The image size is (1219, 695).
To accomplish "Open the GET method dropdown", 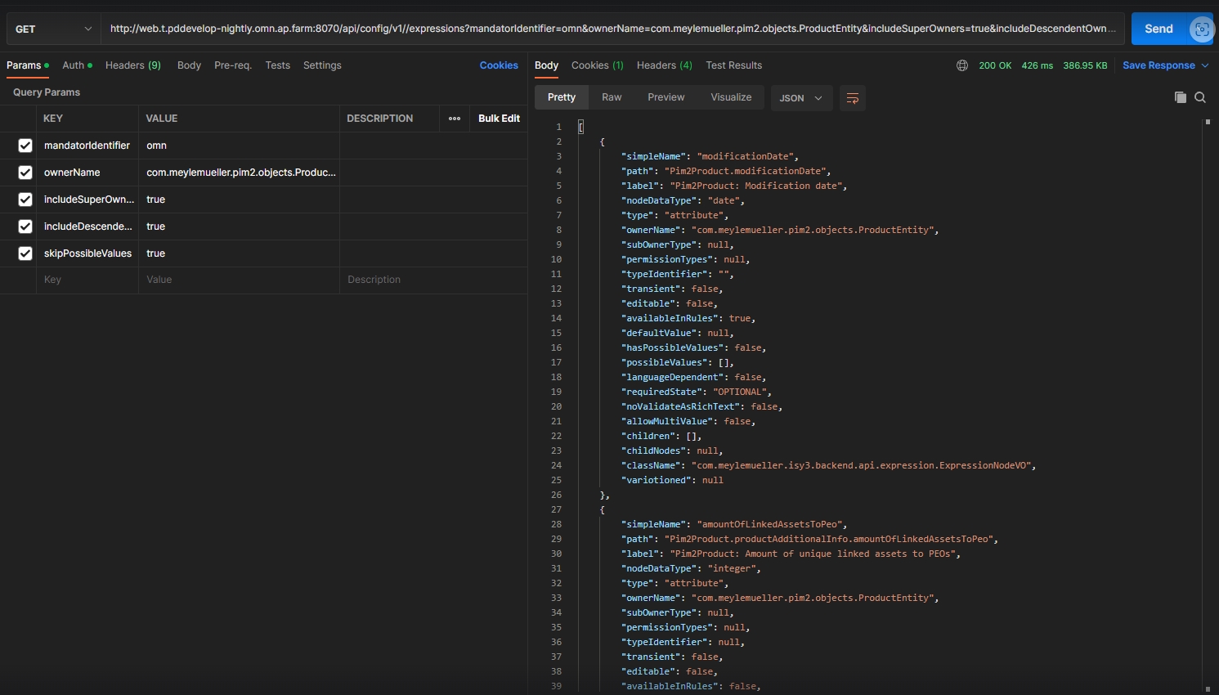I will 54,29.
